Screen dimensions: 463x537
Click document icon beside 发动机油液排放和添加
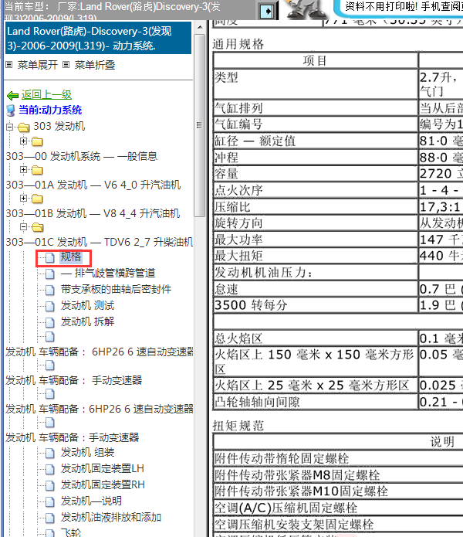coord(50,518)
